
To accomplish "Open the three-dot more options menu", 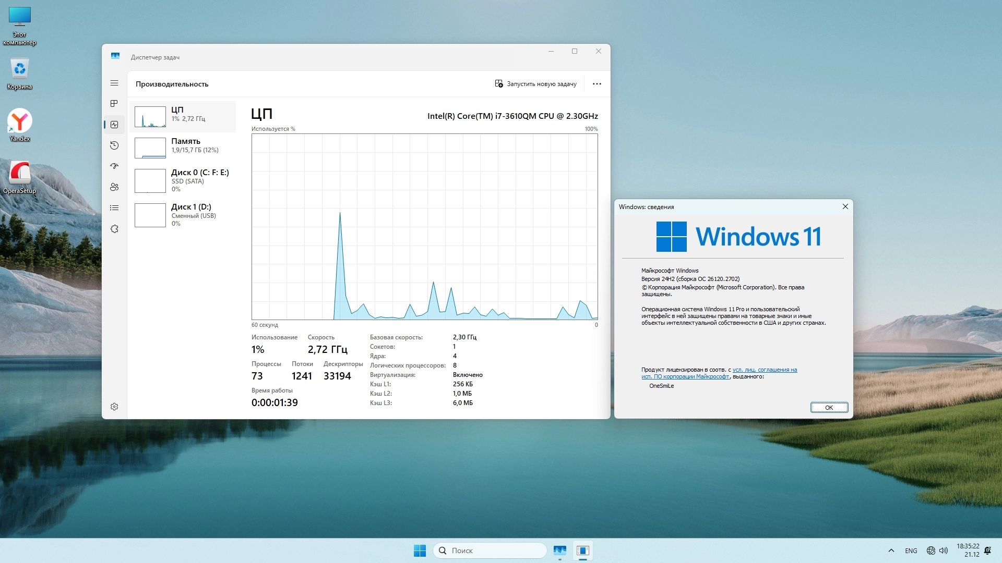I will 597,84.
